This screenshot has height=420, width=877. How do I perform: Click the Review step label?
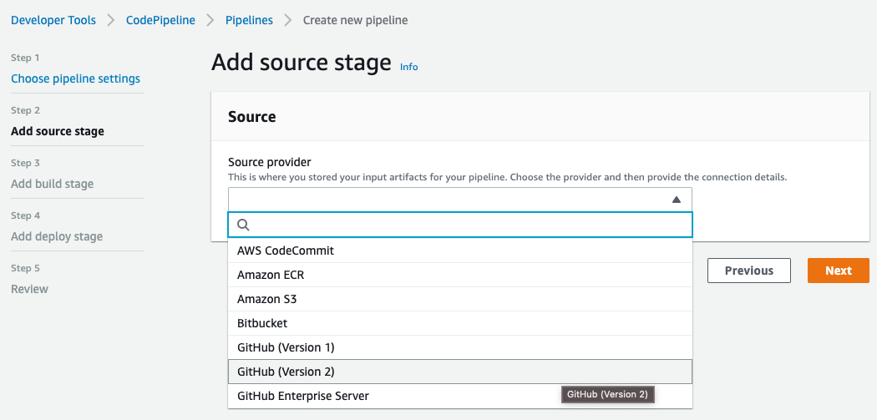pos(29,289)
